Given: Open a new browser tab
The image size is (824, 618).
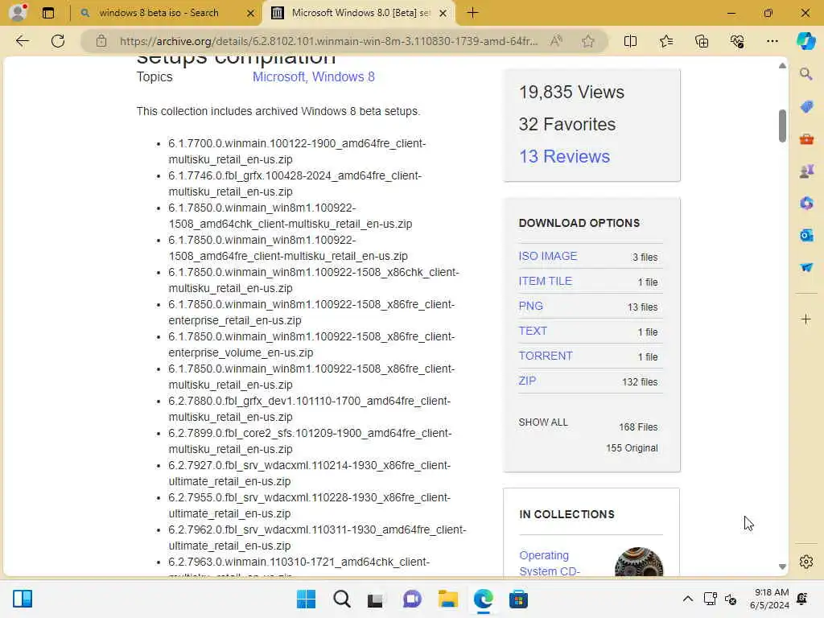Looking at the screenshot, I should (472, 13).
